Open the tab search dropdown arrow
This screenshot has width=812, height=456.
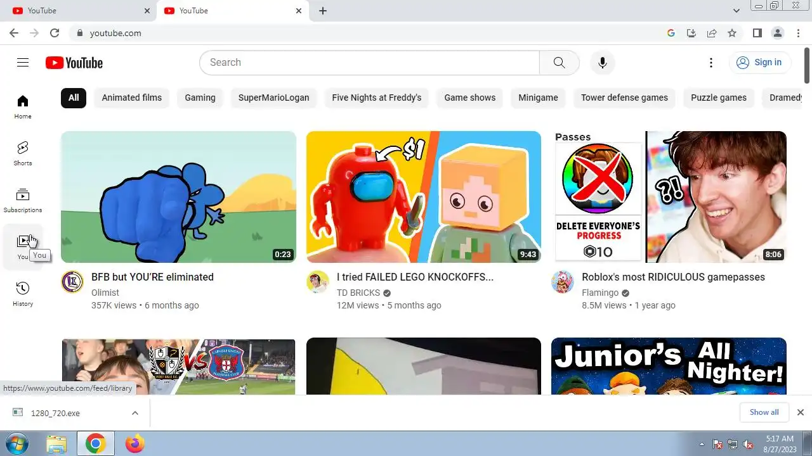click(x=737, y=11)
